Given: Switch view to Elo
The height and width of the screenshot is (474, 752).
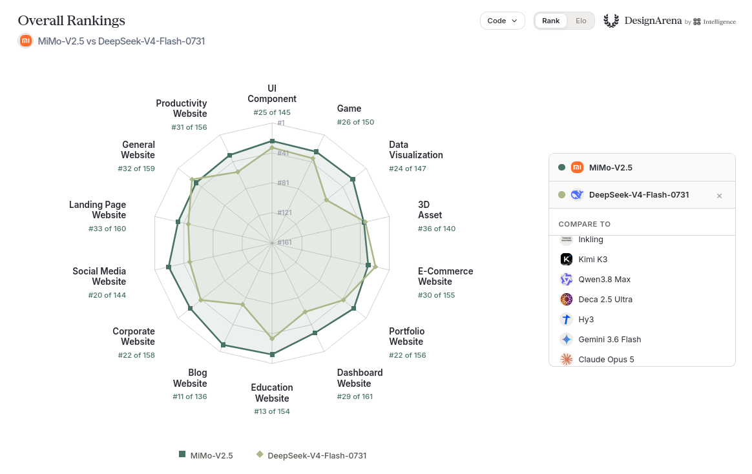Looking at the screenshot, I should tap(581, 21).
